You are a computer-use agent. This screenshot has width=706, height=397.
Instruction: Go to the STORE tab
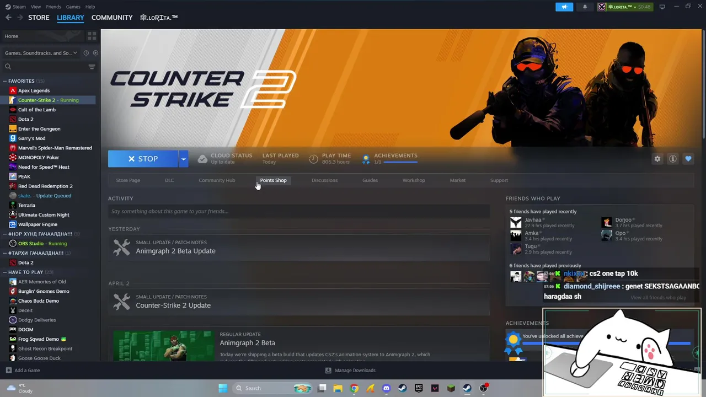(39, 18)
